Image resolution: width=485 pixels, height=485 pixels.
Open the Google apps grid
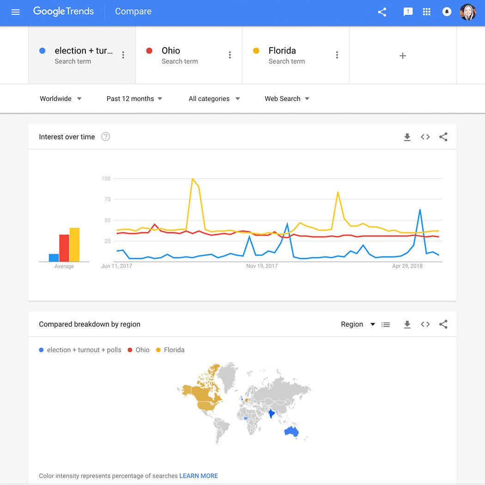[x=426, y=12]
